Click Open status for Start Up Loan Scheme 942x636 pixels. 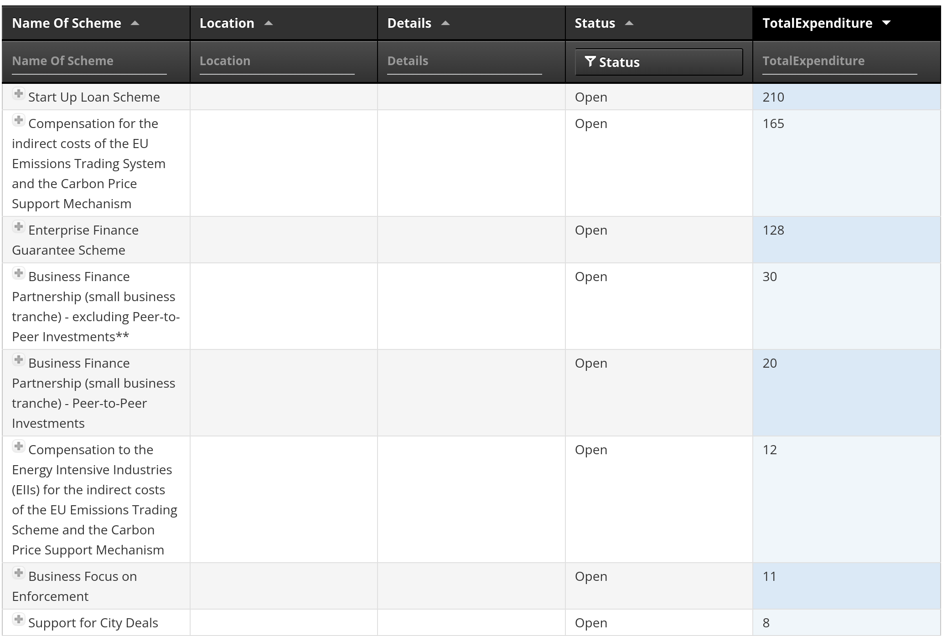591,97
